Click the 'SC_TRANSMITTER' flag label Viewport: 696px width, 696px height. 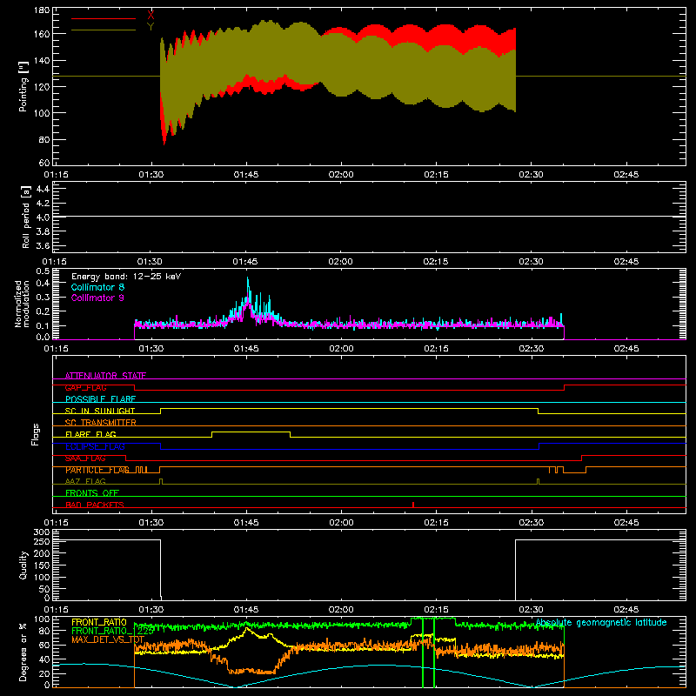pyautogui.click(x=101, y=423)
